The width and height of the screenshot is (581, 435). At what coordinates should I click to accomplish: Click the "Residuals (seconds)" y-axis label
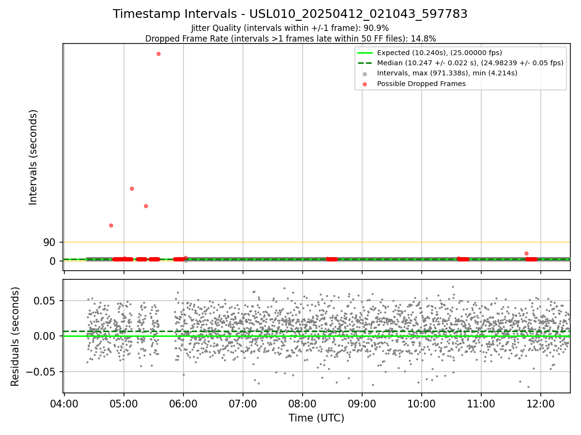pos(15,336)
